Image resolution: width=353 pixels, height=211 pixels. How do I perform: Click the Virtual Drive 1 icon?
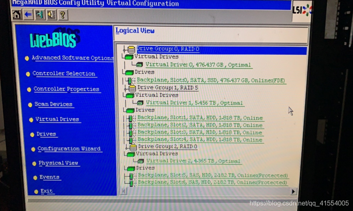(140, 103)
